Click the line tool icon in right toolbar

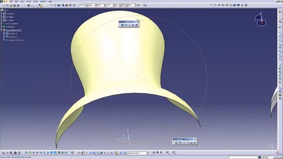(280, 36)
